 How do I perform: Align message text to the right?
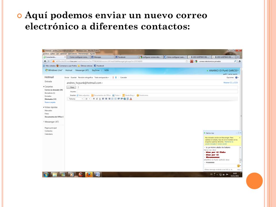click(109, 99)
